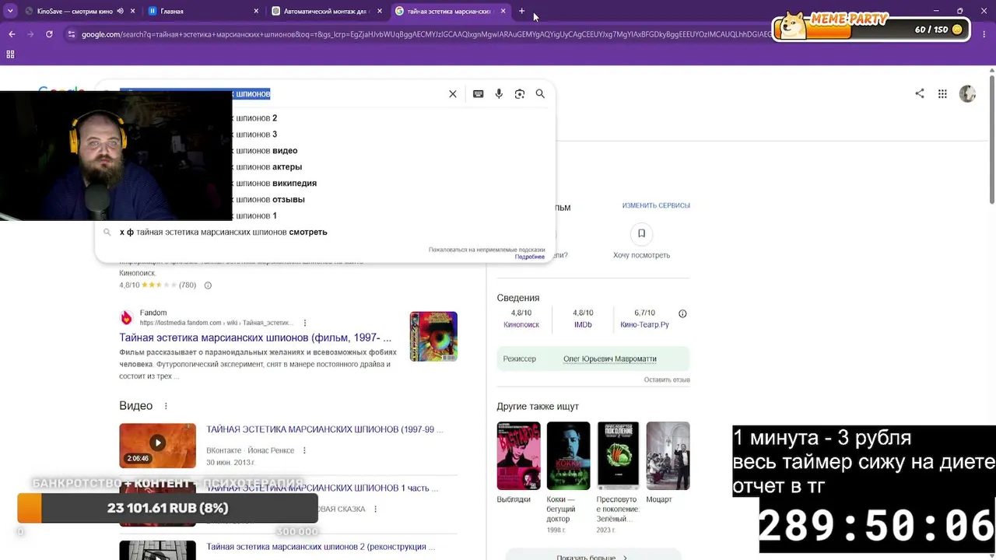996x560 pixels.
Task: Select the suggestion ending in видео
Action: coord(325,151)
